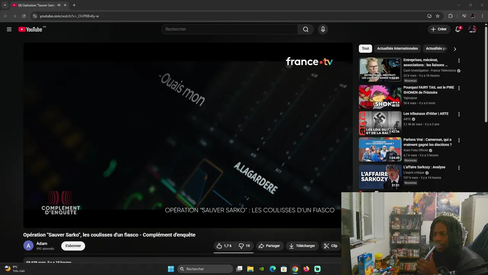
Task: Click the search magnifier button on YouTube
Action: (x=306, y=29)
